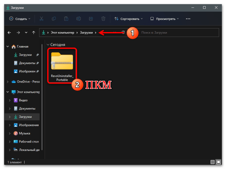Screen dimensions: 226x169
Task: Click the navigation pane scrollbar
Action: click(42, 97)
